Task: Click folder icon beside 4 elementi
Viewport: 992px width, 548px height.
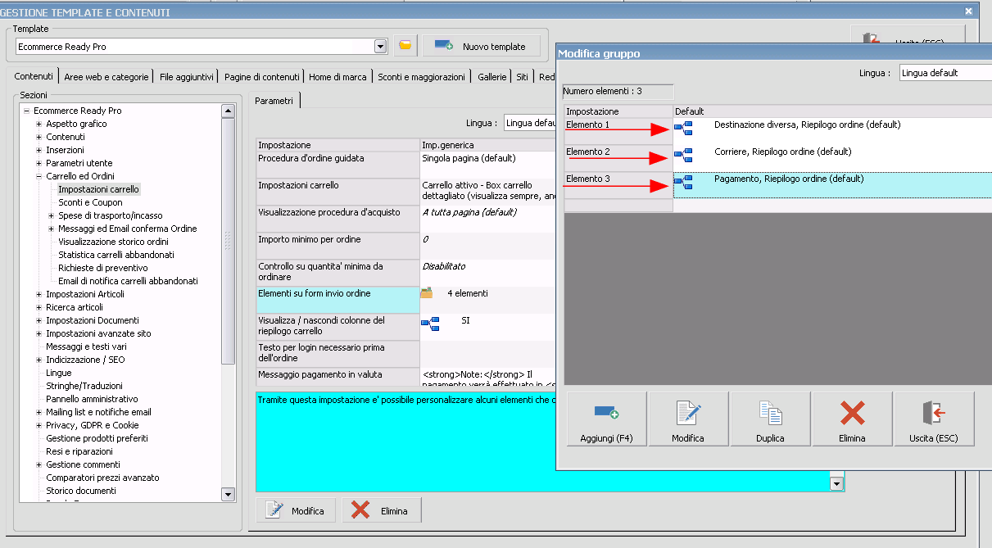Action: point(426,292)
